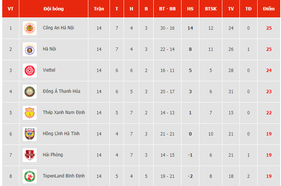Click the Viettel club logo
This screenshot has width=281, height=186.
click(x=29, y=71)
